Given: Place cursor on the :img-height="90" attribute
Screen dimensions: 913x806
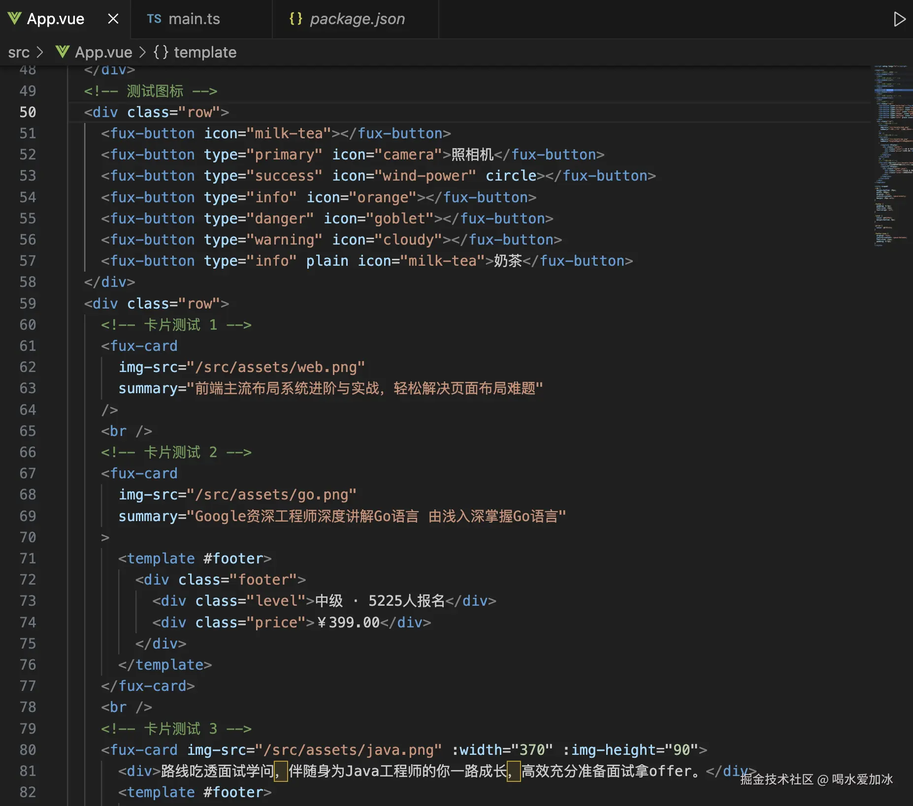Looking at the screenshot, I should coord(631,750).
